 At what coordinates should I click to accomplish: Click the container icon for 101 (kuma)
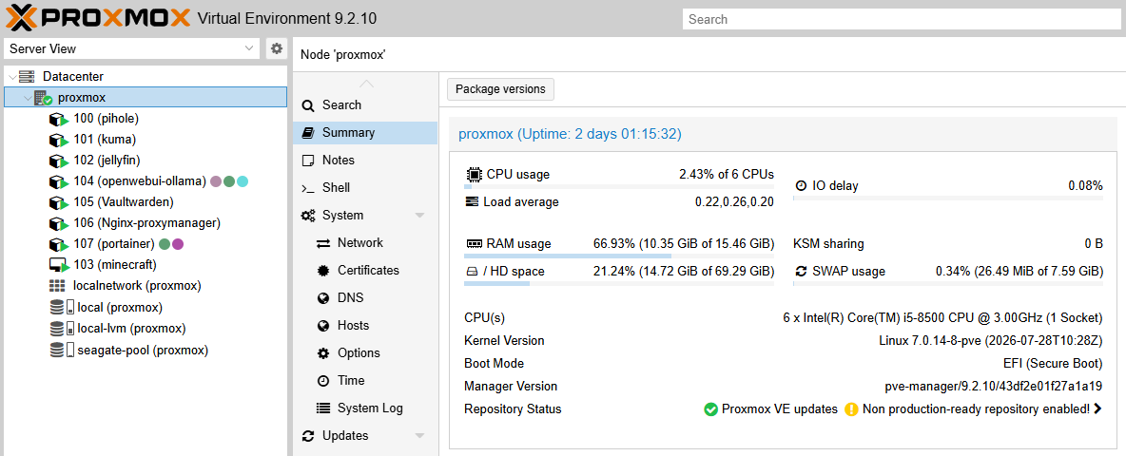coord(59,140)
